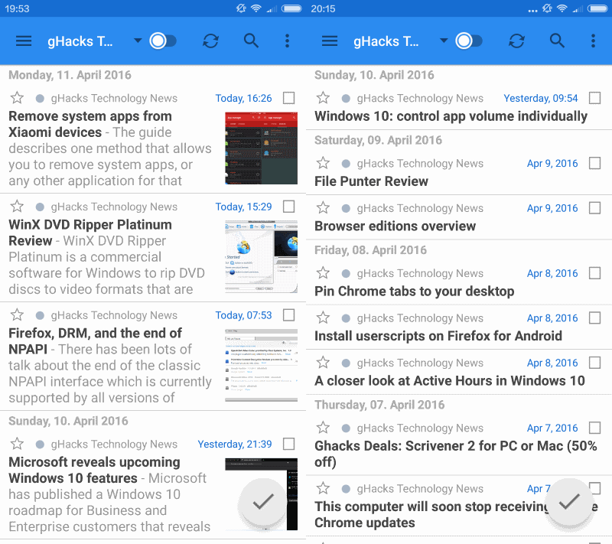Check the box for WinX DVD Ripper article
Screen dimensions: 612x544
[289, 207]
